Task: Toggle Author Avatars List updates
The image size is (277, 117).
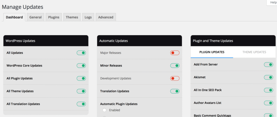Action: [268, 103]
